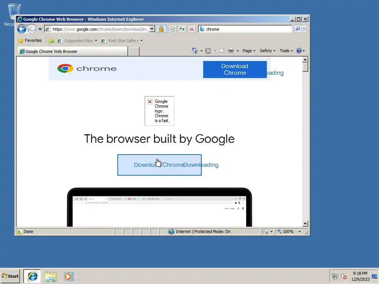Open Suggested Sites link
The width and height of the screenshot is (379, 284).
tap(77, 41)
